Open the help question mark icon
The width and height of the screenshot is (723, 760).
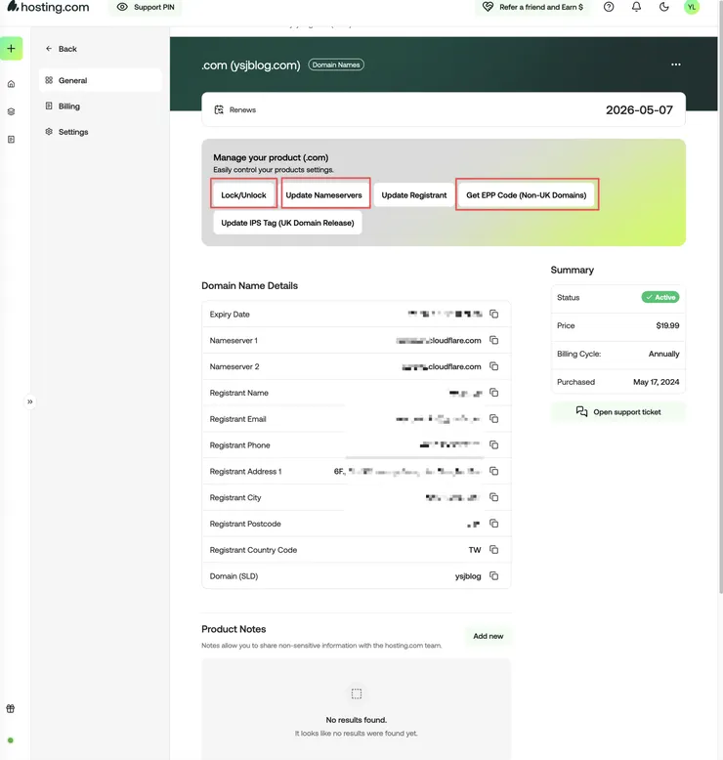coord(609,7)
